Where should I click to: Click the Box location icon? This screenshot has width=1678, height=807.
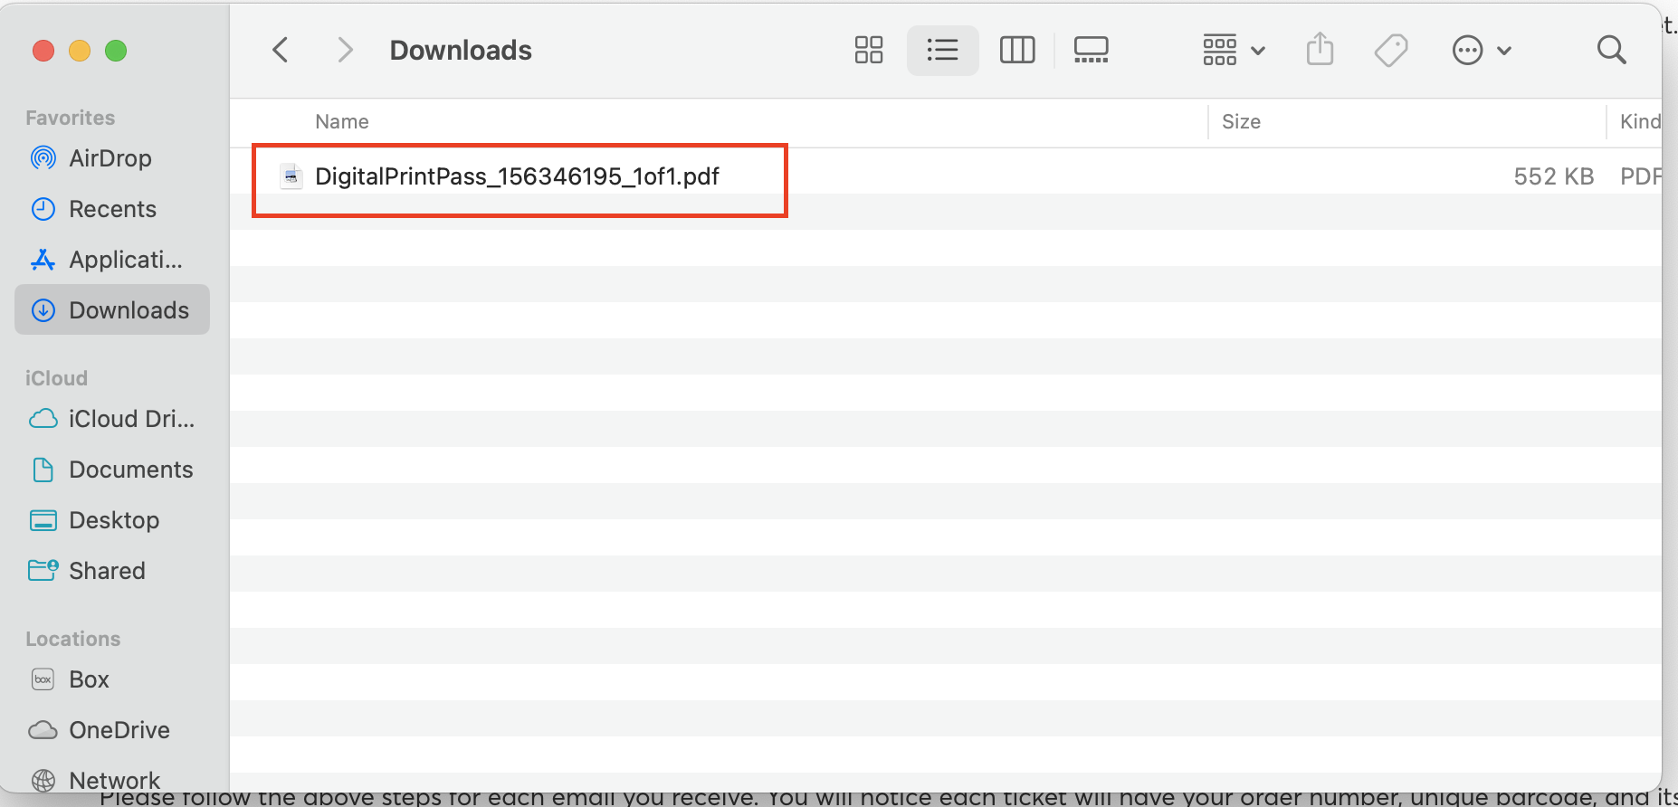pos(43,679)
